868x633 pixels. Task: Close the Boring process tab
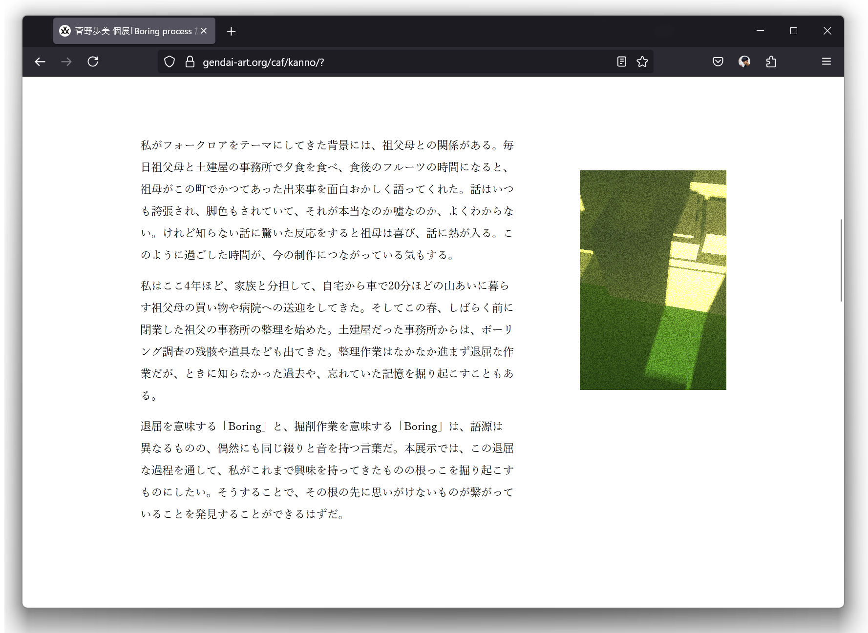click(x=204, y=31)
